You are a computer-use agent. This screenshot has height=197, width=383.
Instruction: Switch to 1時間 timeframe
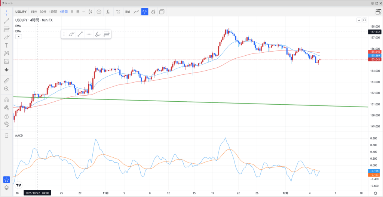53,12
